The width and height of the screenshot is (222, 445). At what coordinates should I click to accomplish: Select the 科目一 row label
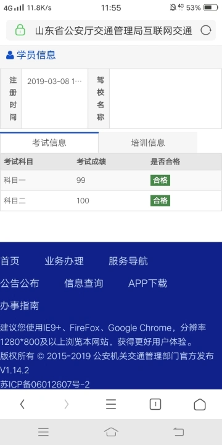tap(15, 180)
